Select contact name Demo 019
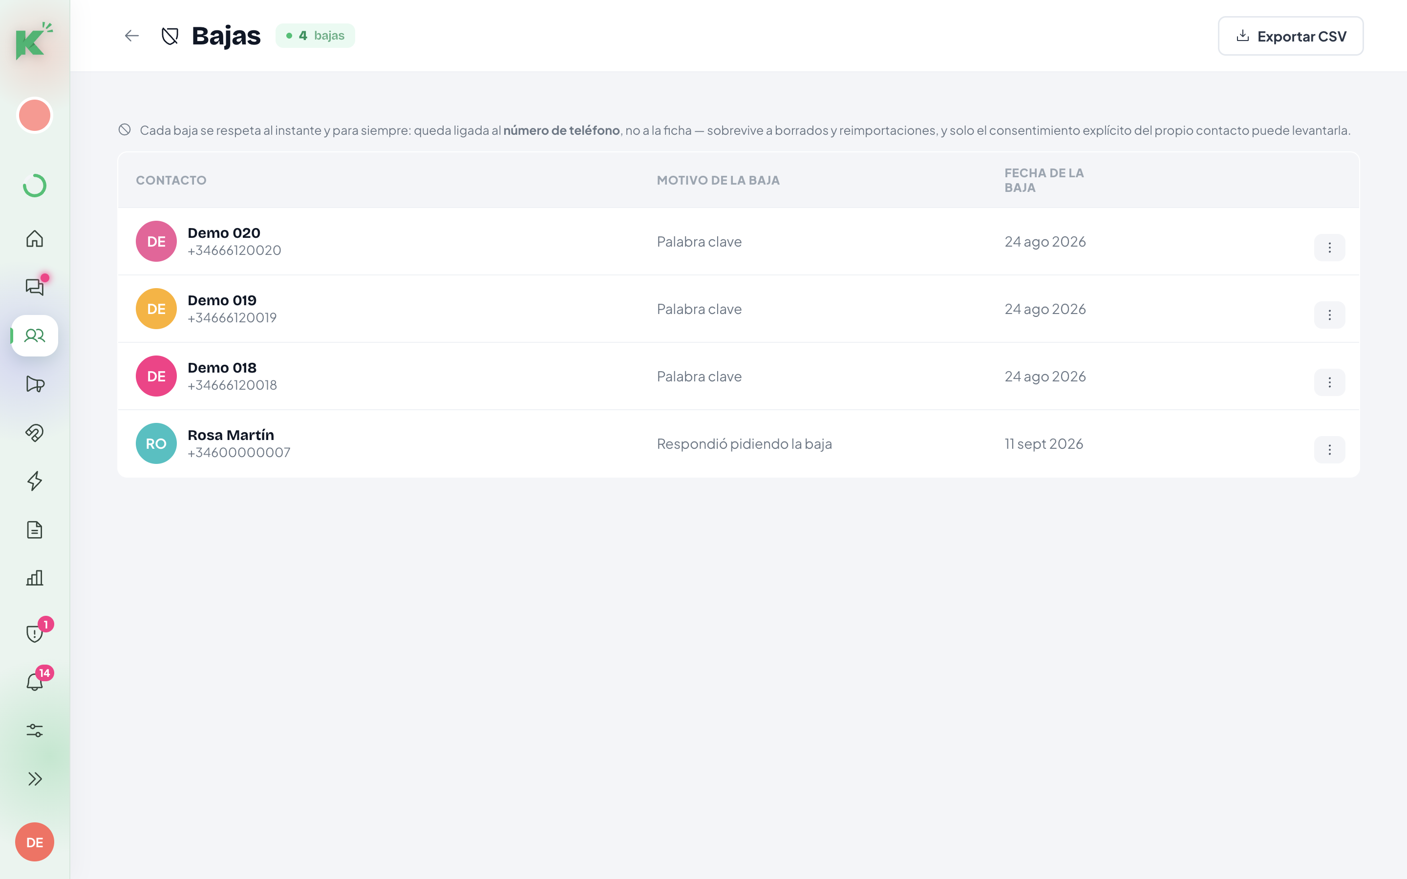1407x879 pixels. coord(222,300)
